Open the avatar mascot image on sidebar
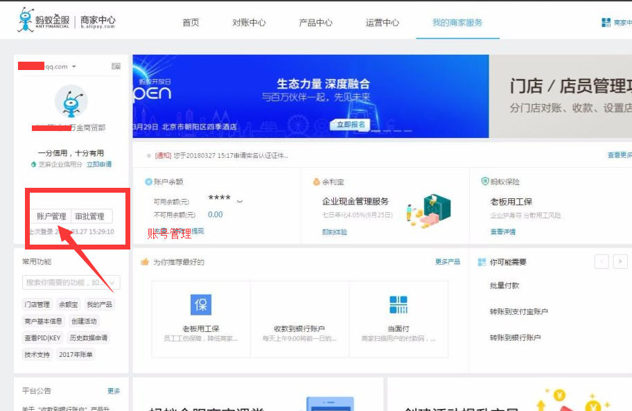The image size is (632, 411). click(x=71, y=101)
